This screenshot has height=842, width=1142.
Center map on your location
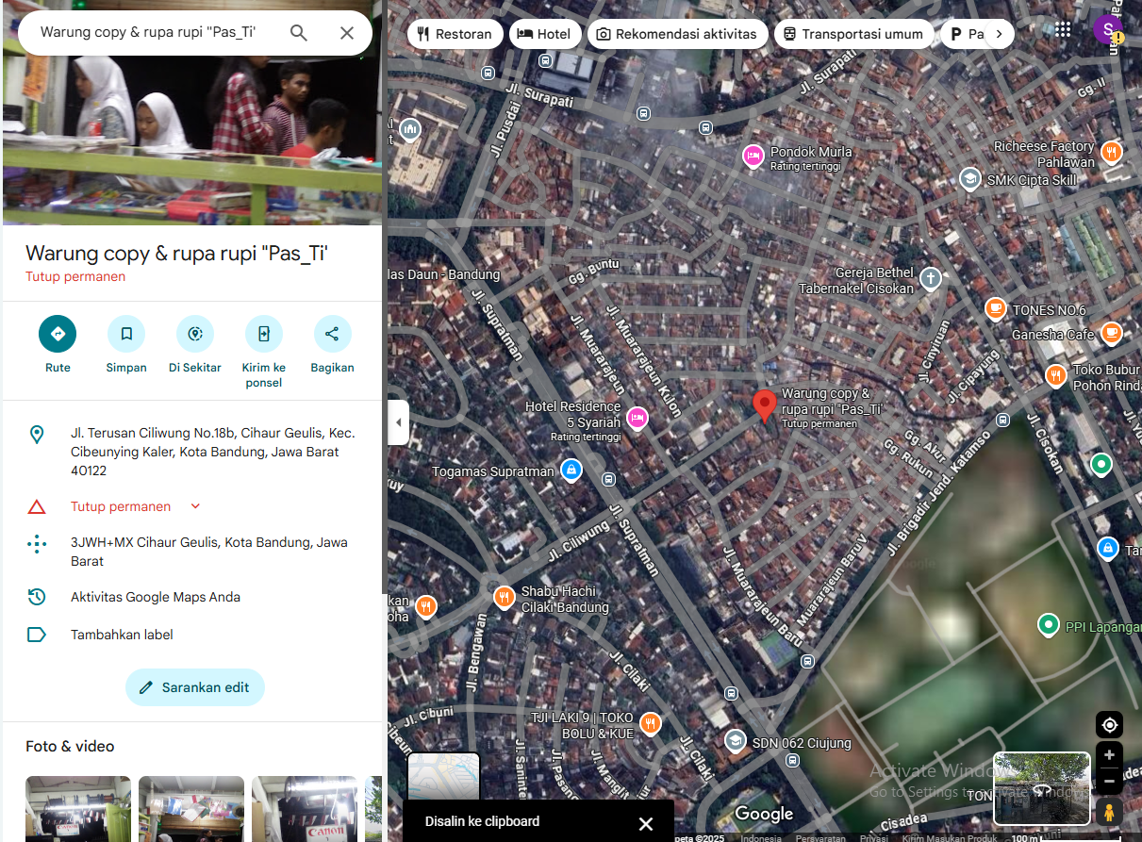coord(1109,725)
